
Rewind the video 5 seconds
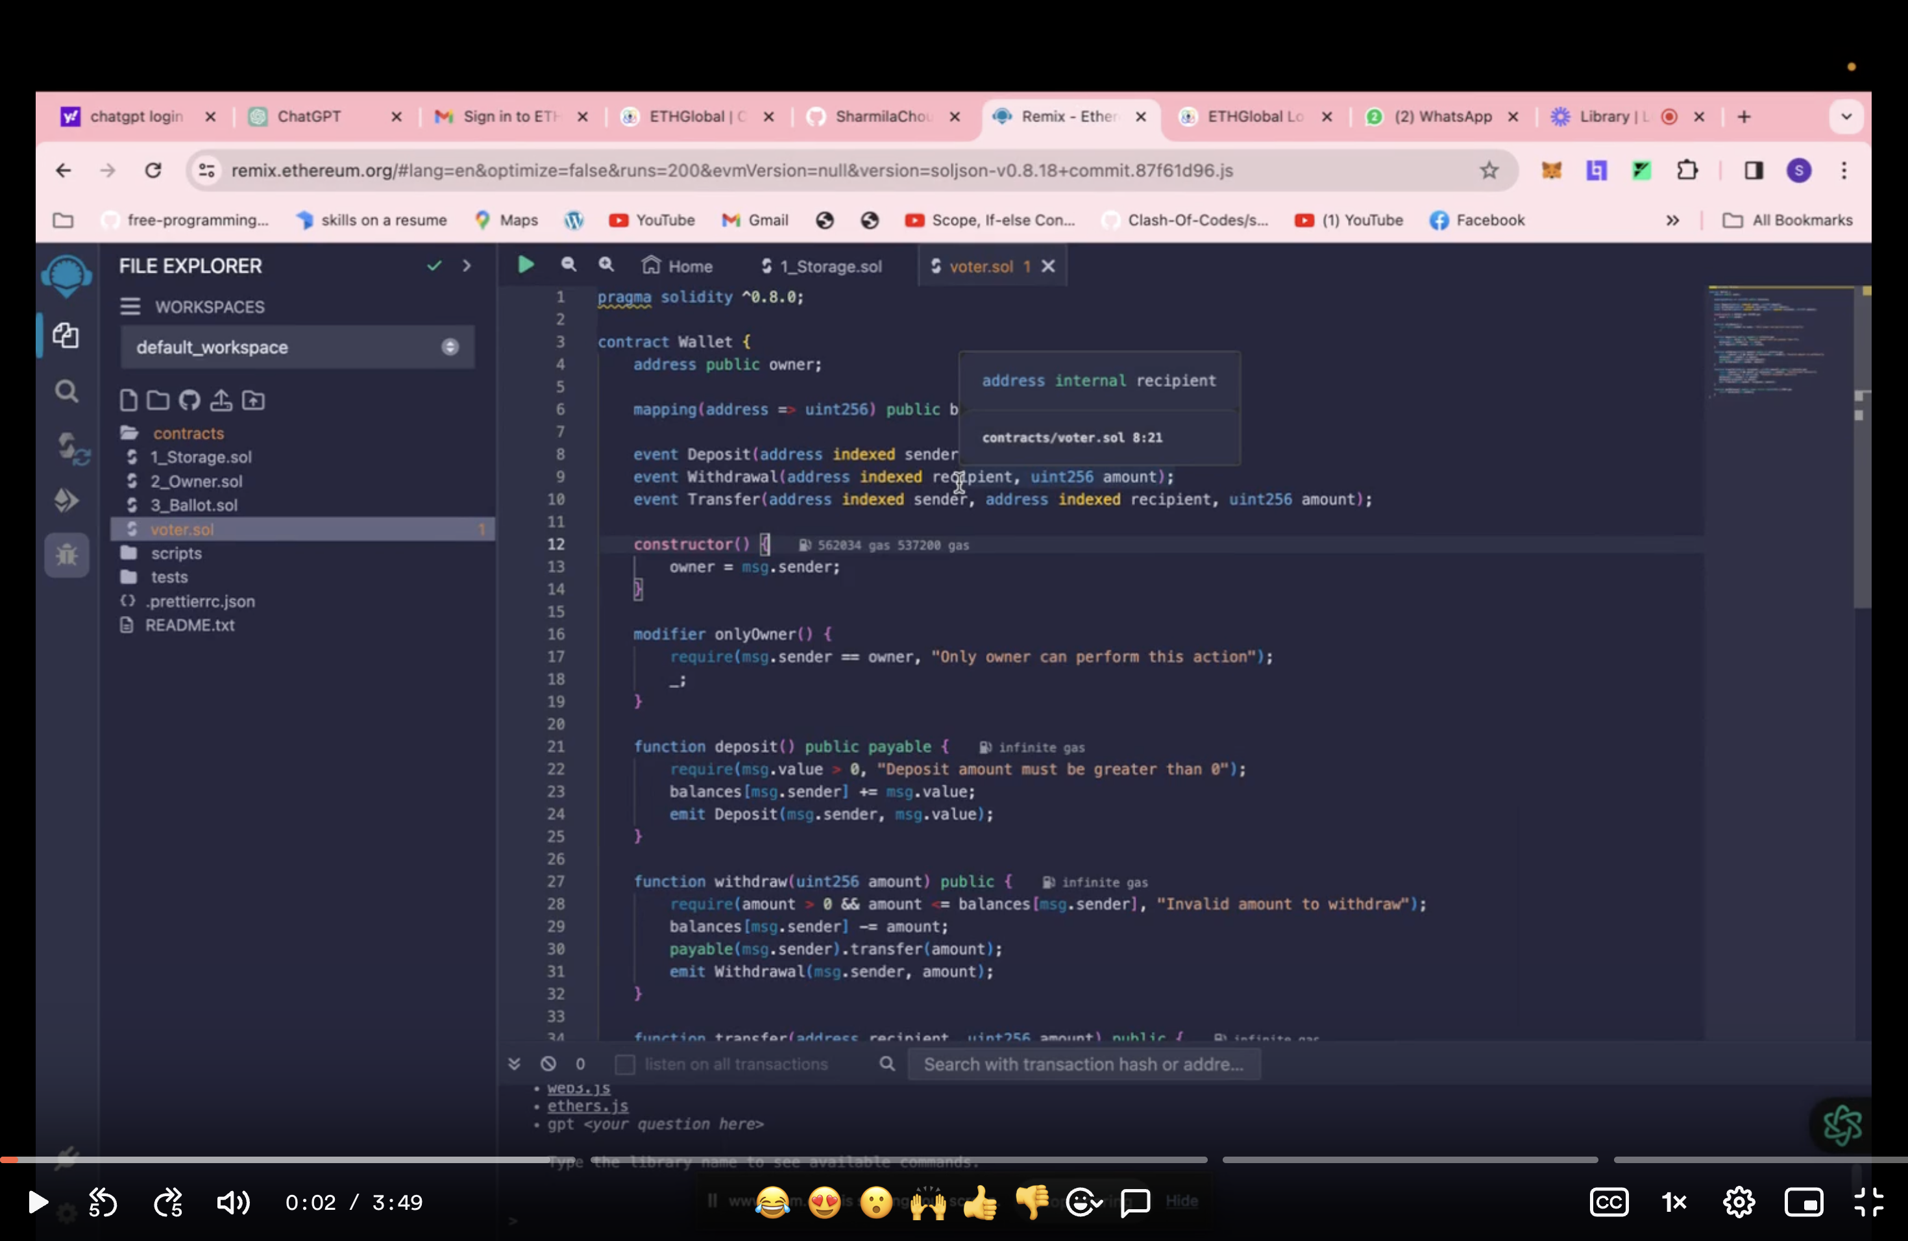(103, 1201)
